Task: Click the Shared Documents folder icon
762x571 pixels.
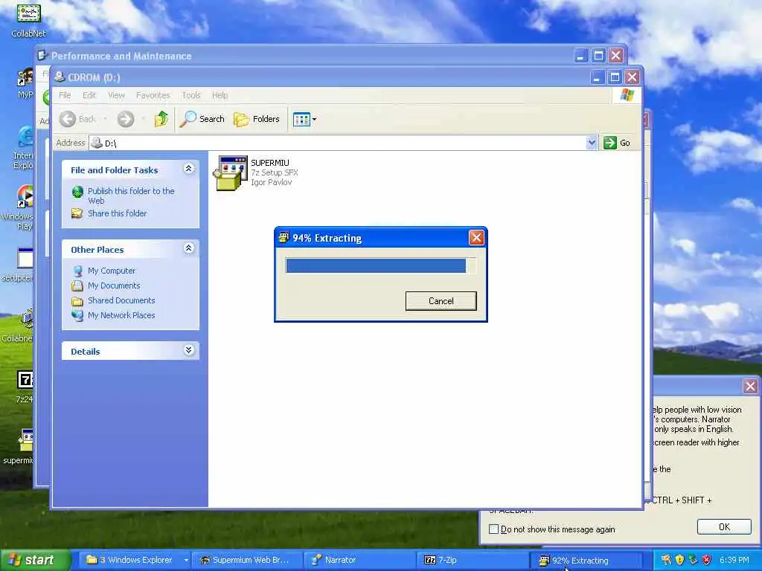Action: pyautogui.click(x=77, y=300)
